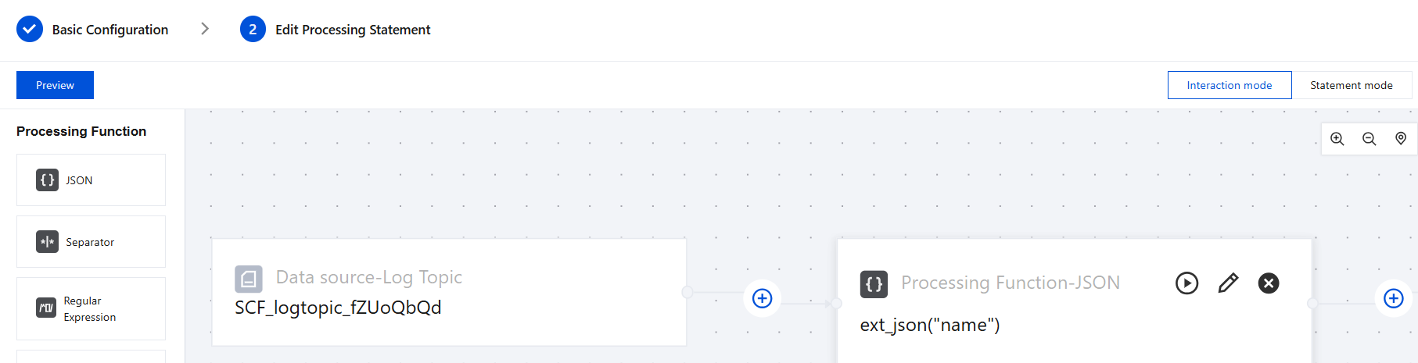Viewport: 1418px width, 363px height.
Task: Select the Data source-Log Topic node
Action: click(449, 292)
